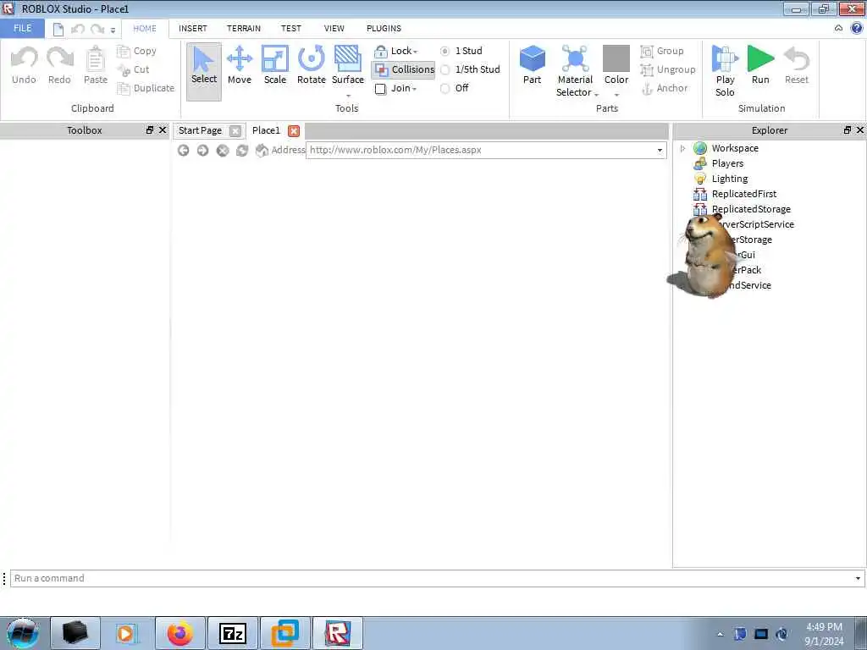Click the Redo button in ribbon

click(x=59, y=65)
